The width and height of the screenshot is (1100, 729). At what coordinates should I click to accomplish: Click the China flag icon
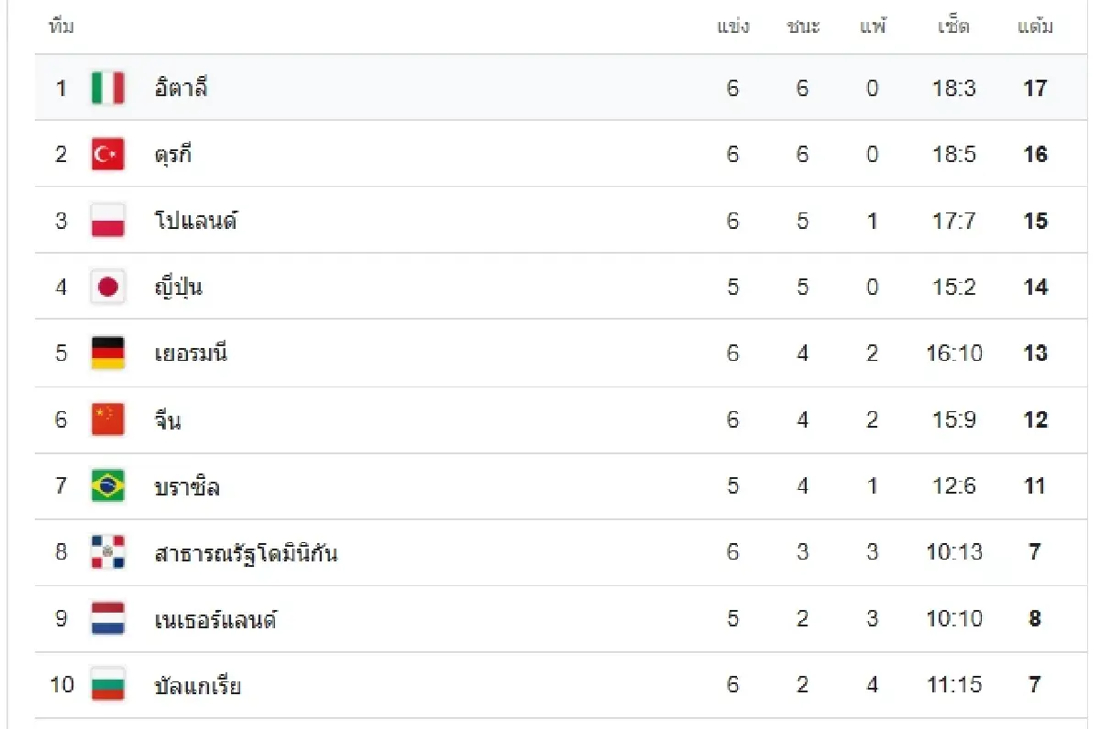[x=108, y=419]
